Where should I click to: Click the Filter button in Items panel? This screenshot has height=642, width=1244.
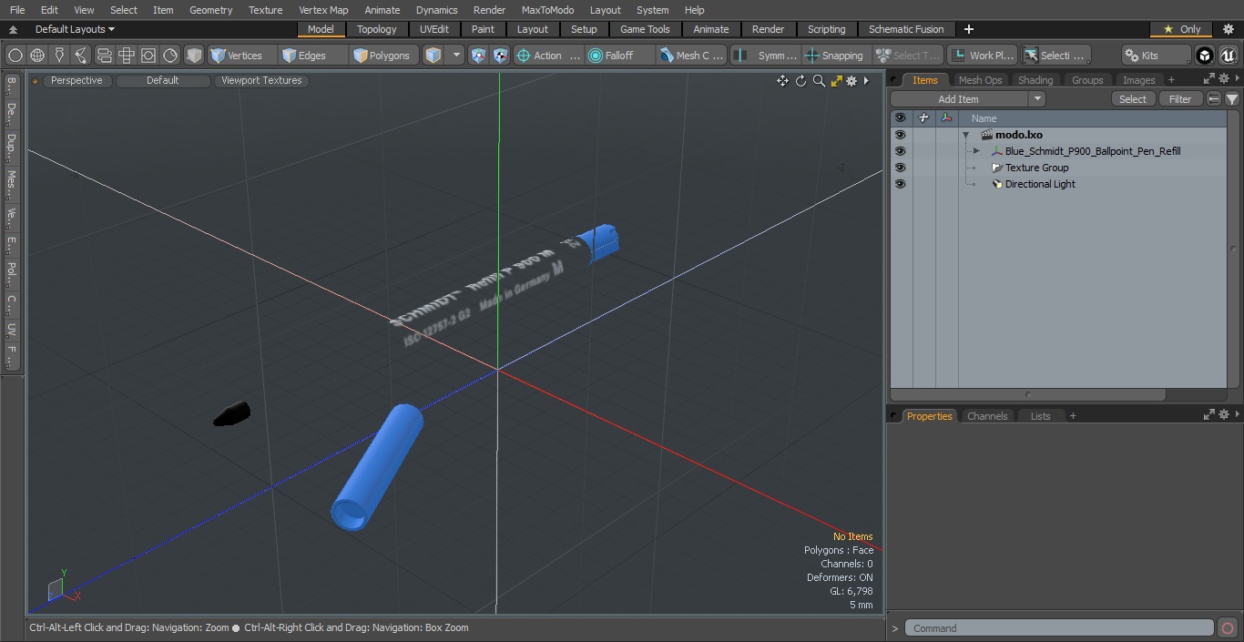click(x=1180, y=99)
